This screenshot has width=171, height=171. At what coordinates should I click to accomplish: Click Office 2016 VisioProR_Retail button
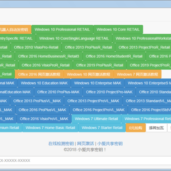tap(46, 65)
